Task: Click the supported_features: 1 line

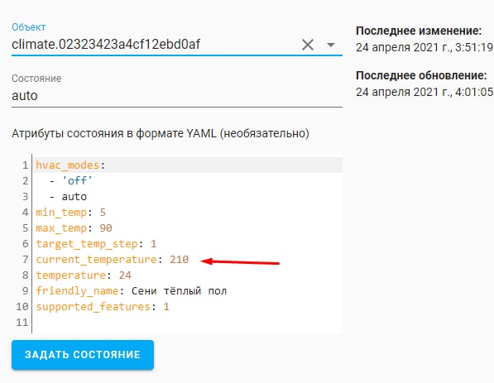Action: pos(103,307)
